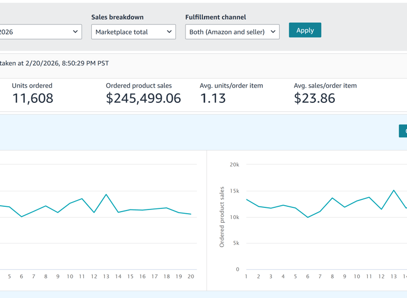The image size is (407, 298).
Task: Click the Apply button
Action: (x=305, y=30)
